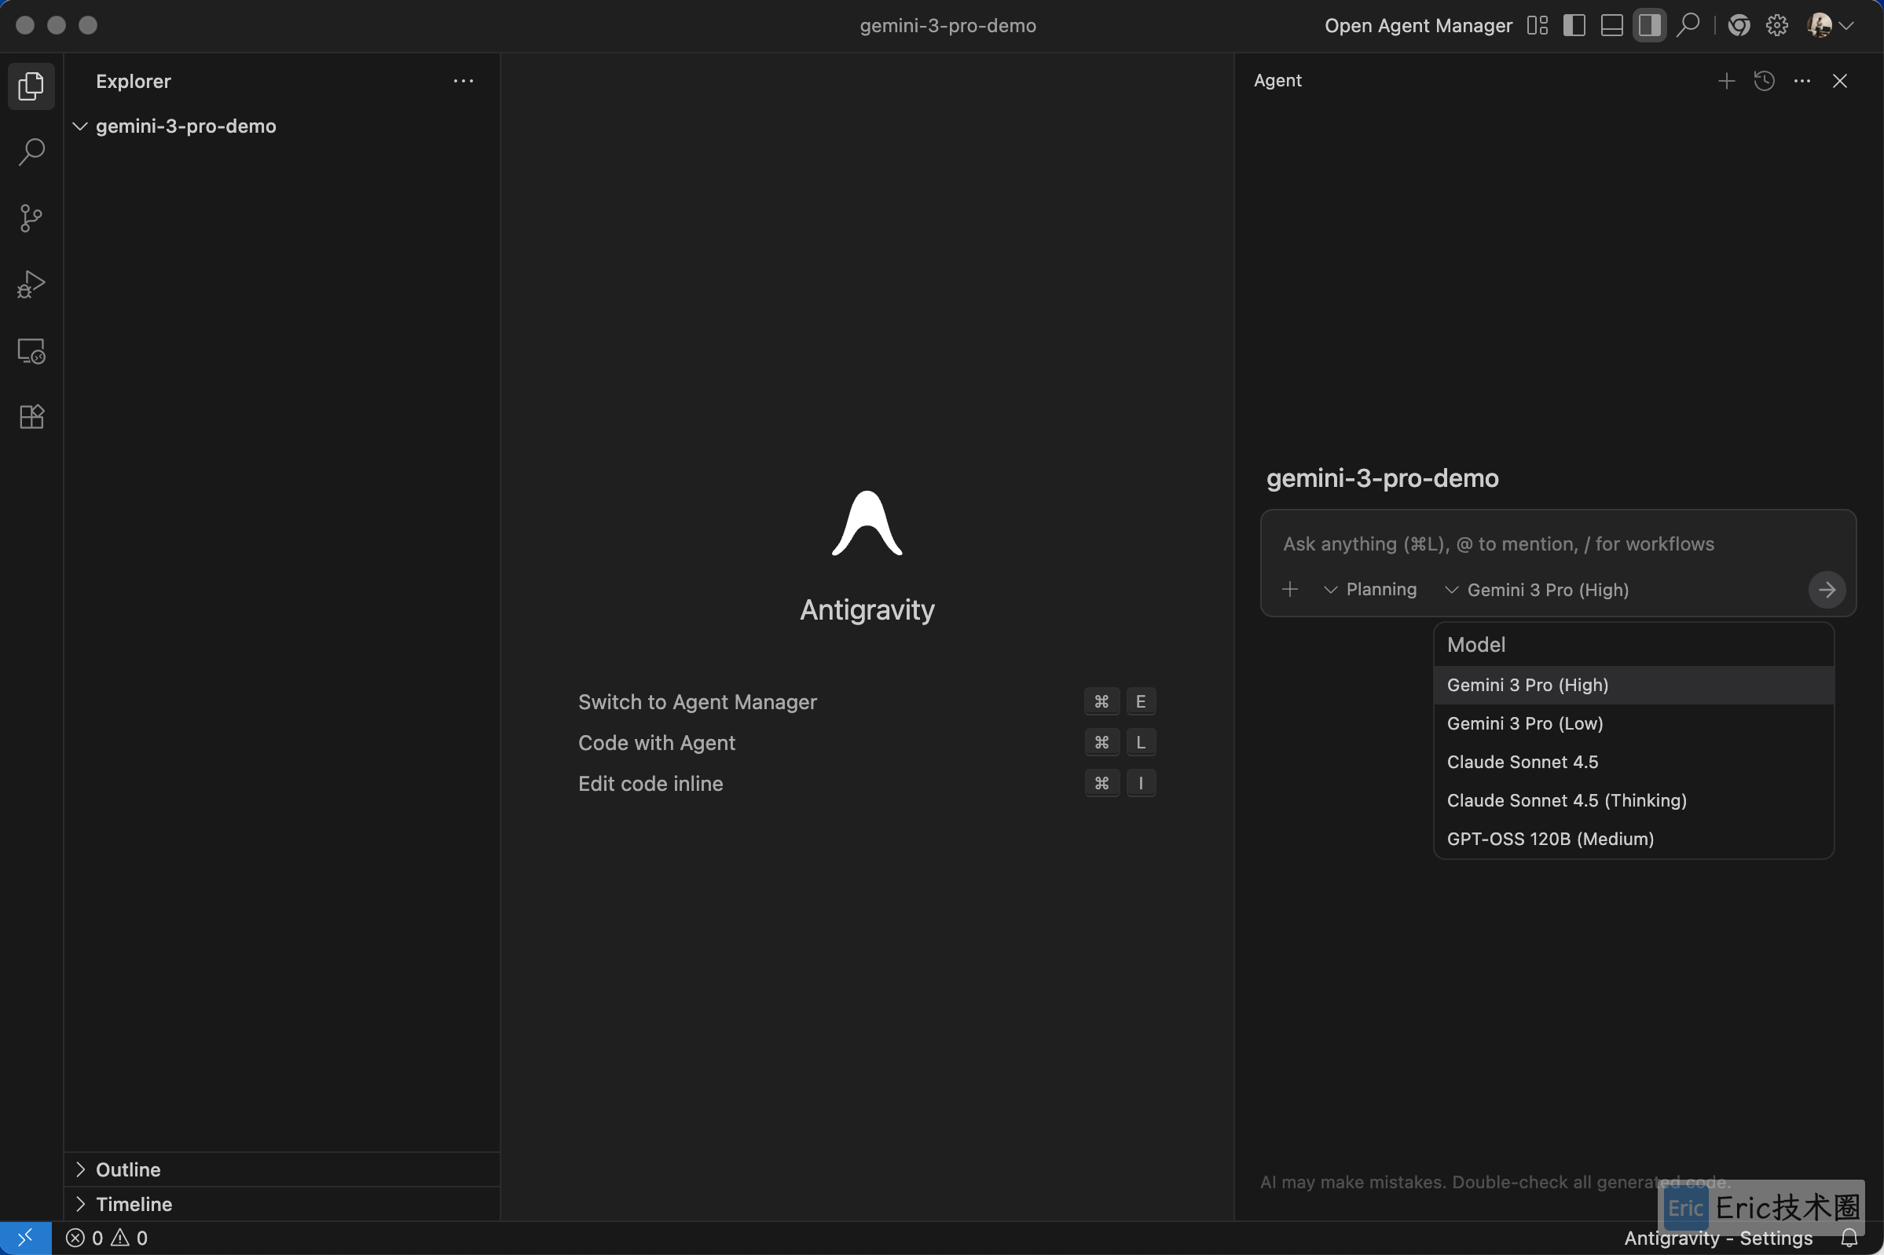Open the Search view in activity bar
The height and width of the screenshot is (1255, 1884).
31,152
